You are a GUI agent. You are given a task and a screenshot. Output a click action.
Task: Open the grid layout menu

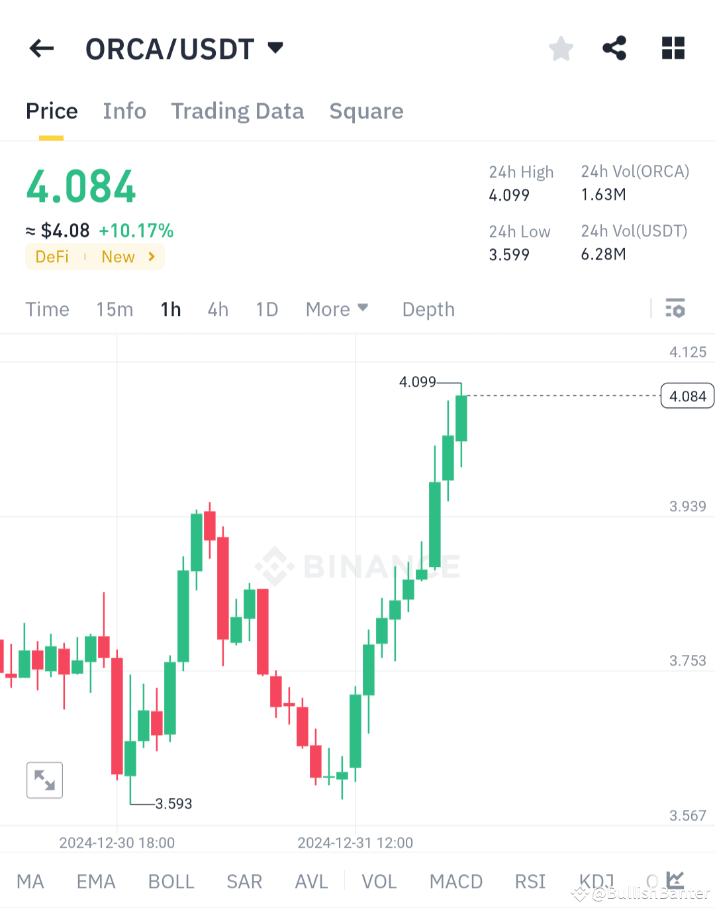coord(673,48)
